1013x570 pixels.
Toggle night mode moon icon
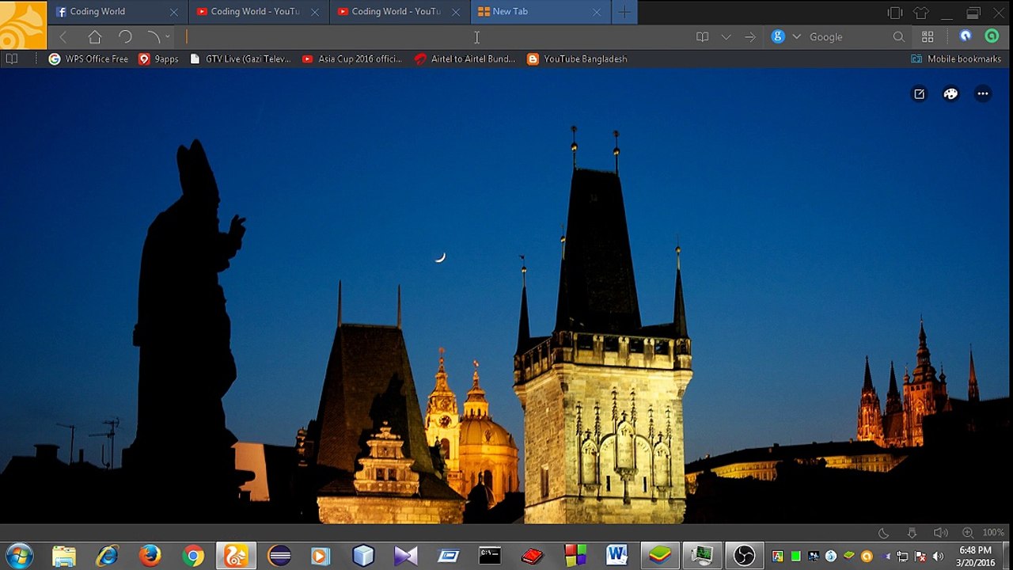click(x=883, y=533)
